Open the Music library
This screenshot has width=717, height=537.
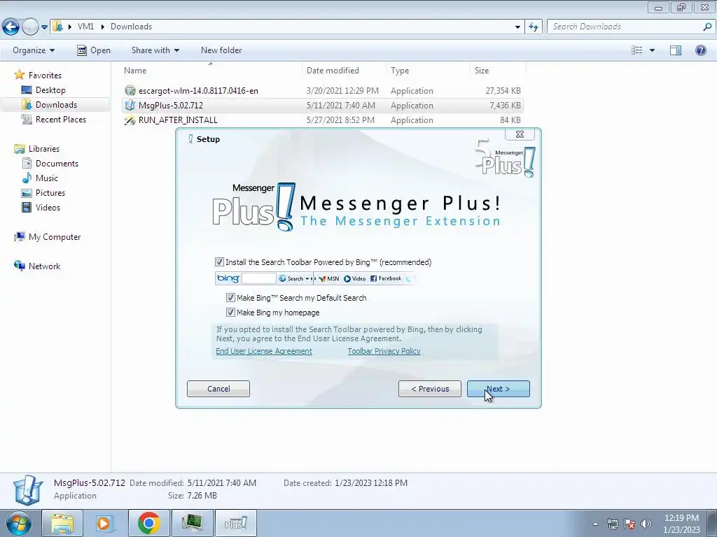pyautogui.click(x=47, y=178)
